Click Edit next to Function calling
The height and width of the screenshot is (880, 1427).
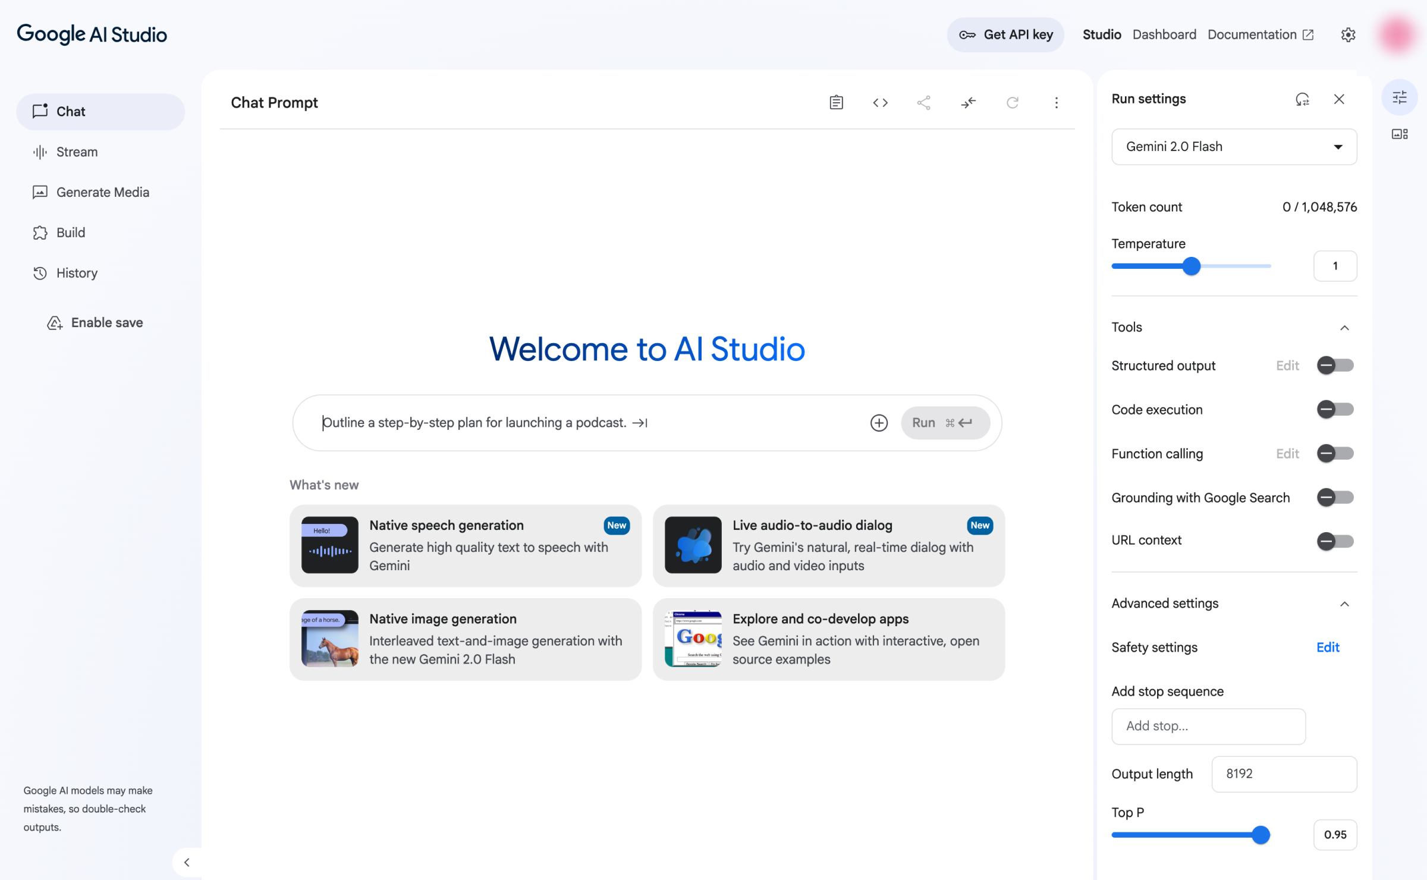coord(1287,454)
